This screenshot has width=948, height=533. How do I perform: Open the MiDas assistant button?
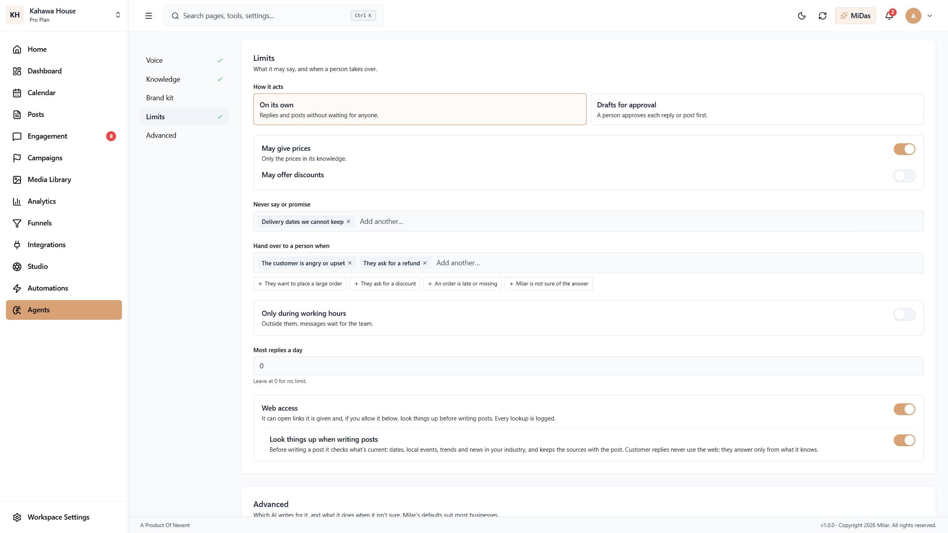coord(855,16)
